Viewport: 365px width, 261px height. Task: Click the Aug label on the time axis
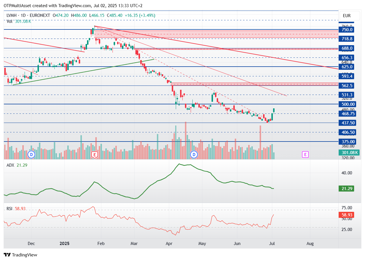(310, 244)
